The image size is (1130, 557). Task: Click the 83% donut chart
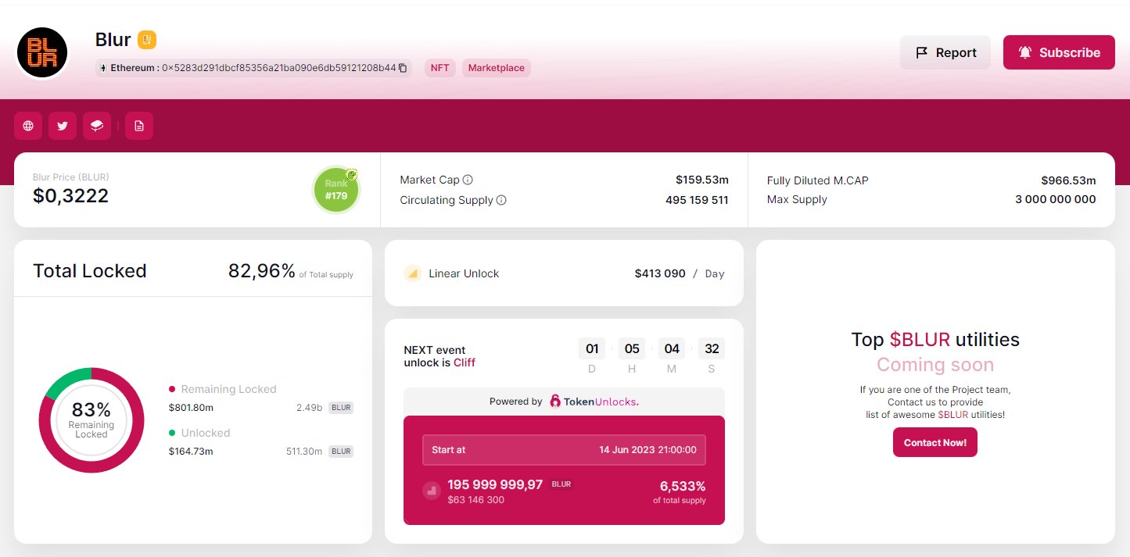pos(91,420)
